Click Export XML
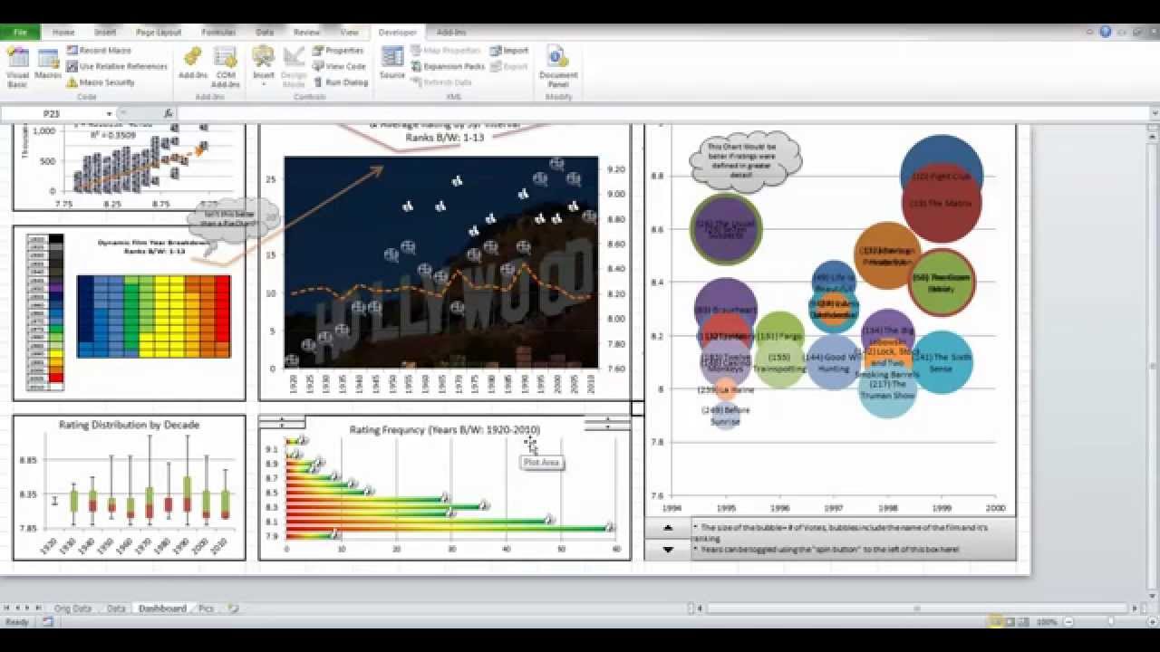 tap(509, 66)
